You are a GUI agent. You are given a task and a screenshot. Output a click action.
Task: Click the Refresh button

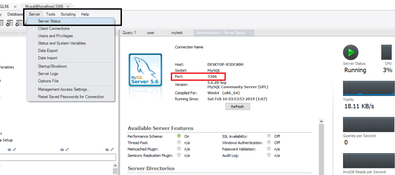238,106
